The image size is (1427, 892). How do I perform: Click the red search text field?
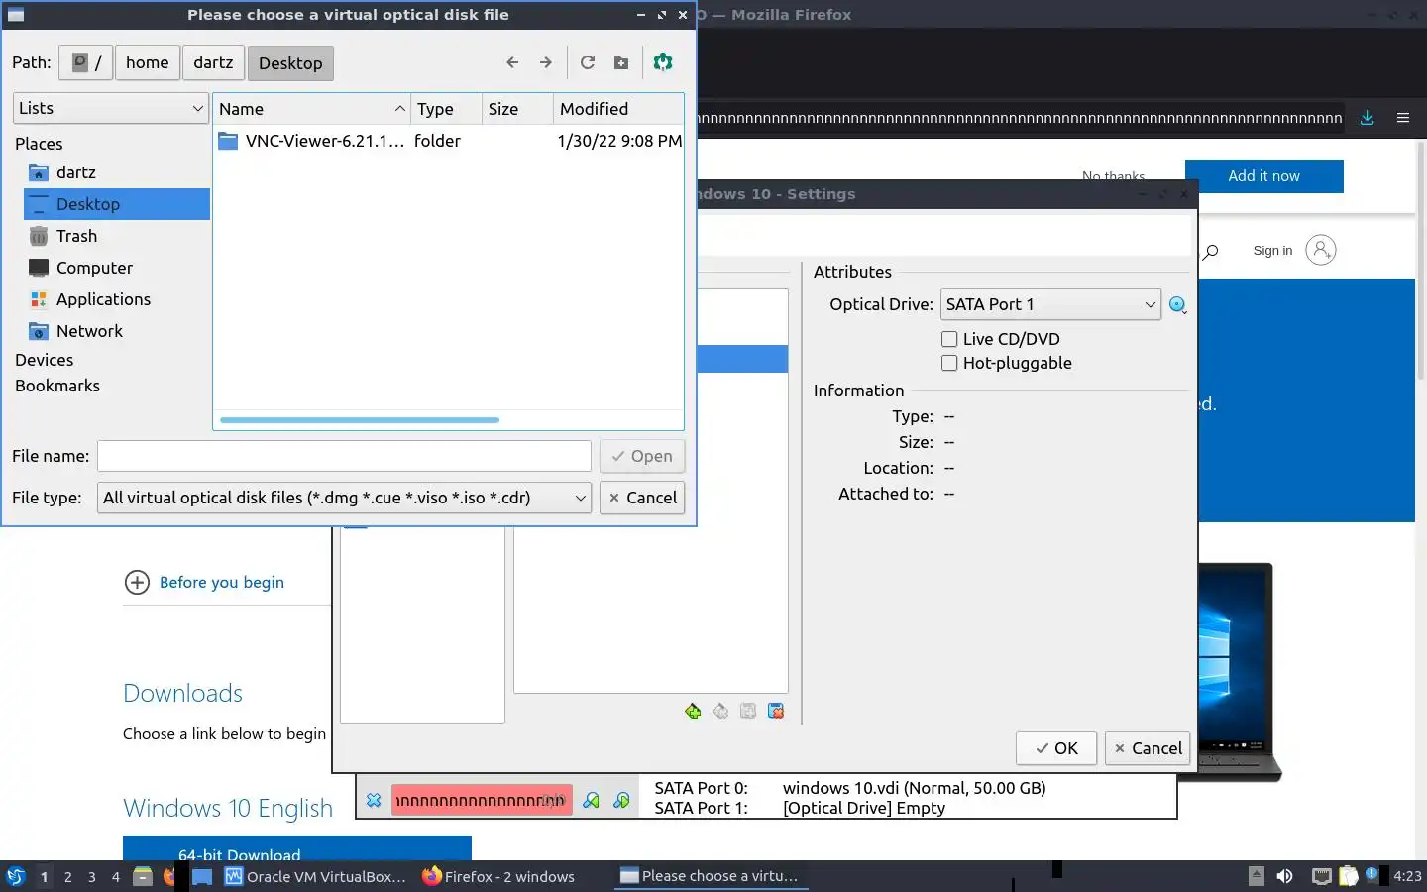click(x=482, y=800)
